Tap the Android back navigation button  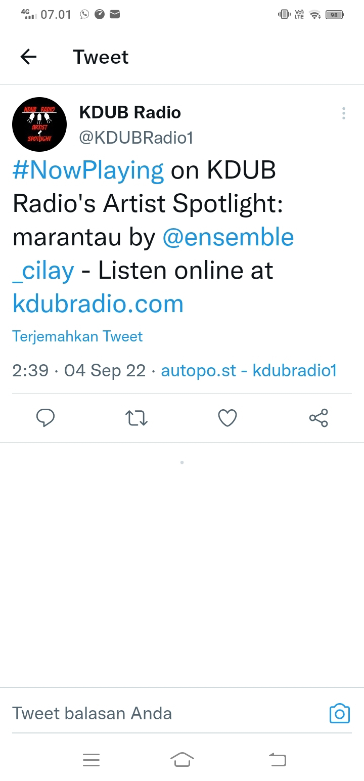point(277,759)
